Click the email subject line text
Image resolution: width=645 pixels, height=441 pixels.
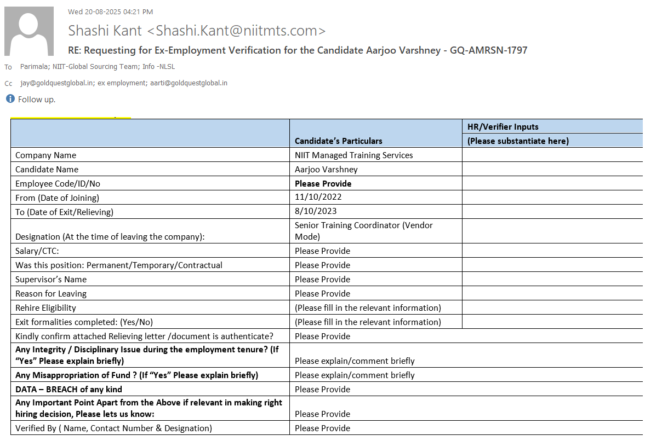click(298, 50)
